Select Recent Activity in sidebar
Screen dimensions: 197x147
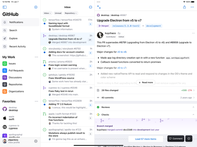pyautogui.click(x=20, y=47)
